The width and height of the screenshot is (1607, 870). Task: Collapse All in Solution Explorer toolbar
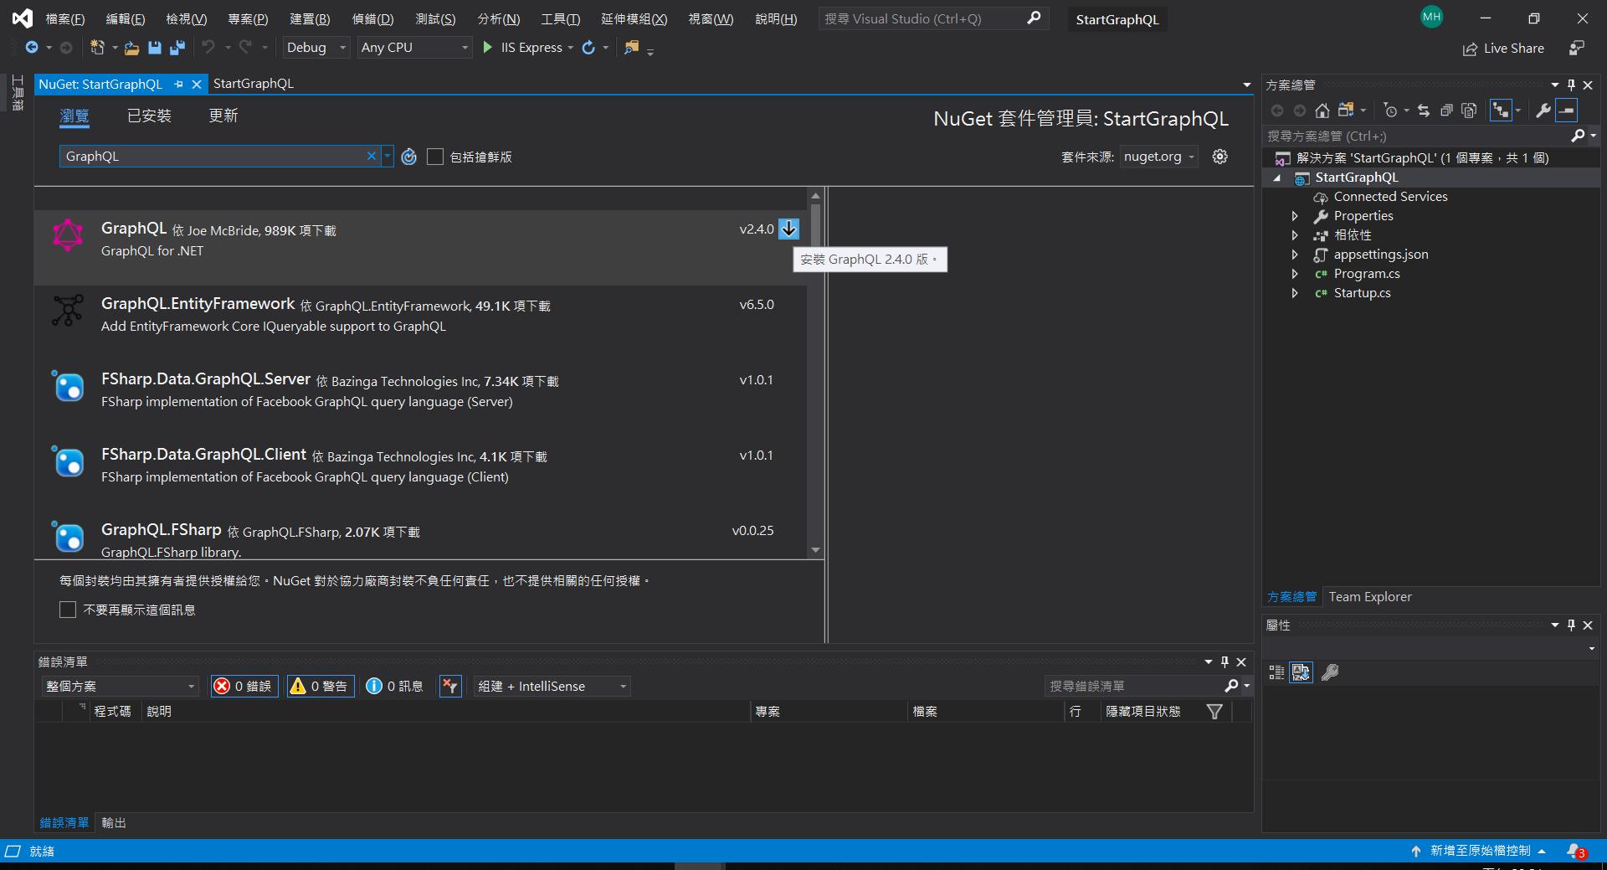[1446, 110]
